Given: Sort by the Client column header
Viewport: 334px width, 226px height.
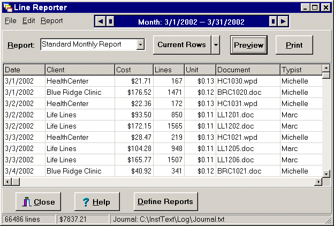Looking at the screenshot, I should pos(80,70).
